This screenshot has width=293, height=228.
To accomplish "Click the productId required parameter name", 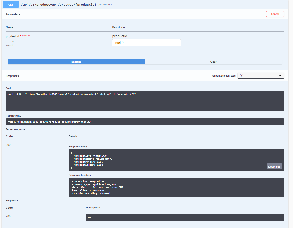I will 12,36.
